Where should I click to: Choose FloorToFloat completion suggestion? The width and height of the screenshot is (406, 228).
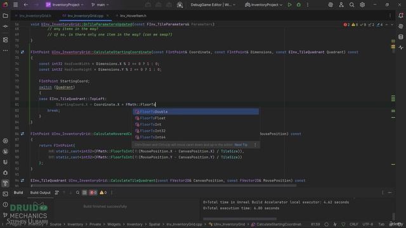[x=196, y=118]
